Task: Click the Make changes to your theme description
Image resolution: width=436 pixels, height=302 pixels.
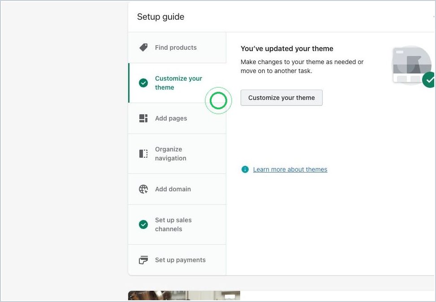Action: [302, 66]
